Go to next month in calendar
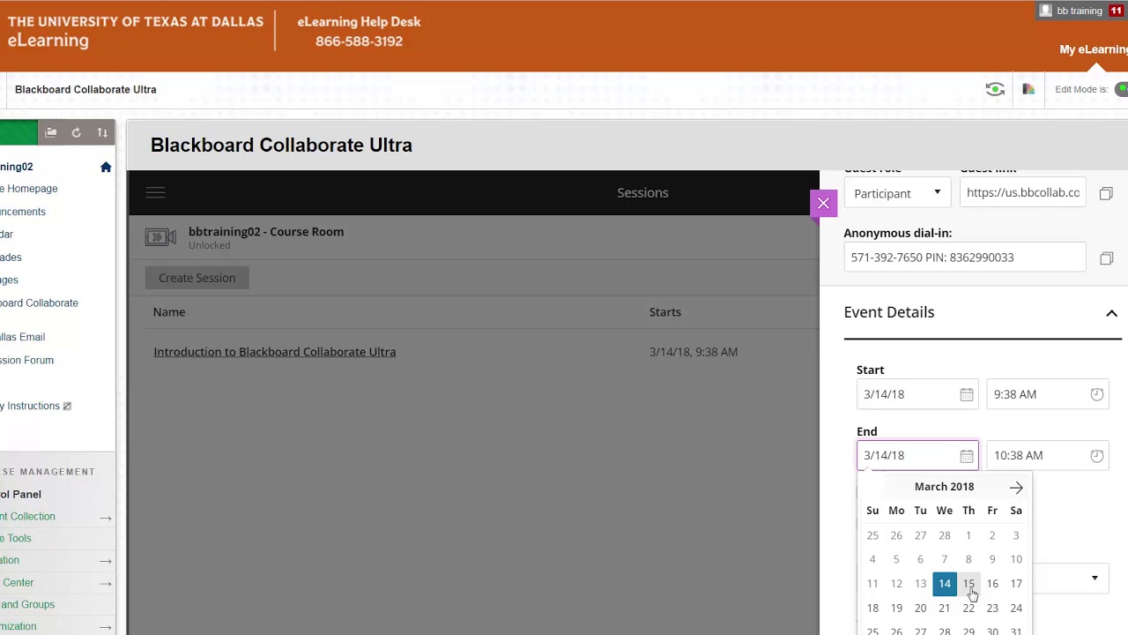Viewport: 1128px width, 635px height. point(1016,488)
